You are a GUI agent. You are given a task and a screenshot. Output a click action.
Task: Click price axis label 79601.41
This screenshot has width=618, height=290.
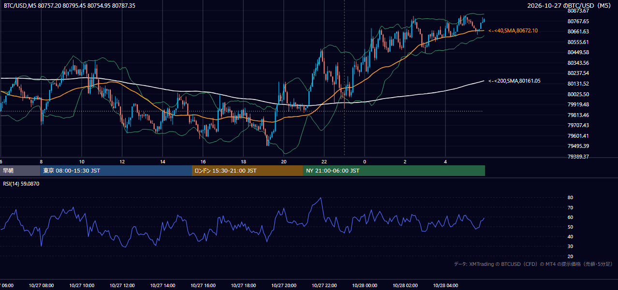point(578,136)
